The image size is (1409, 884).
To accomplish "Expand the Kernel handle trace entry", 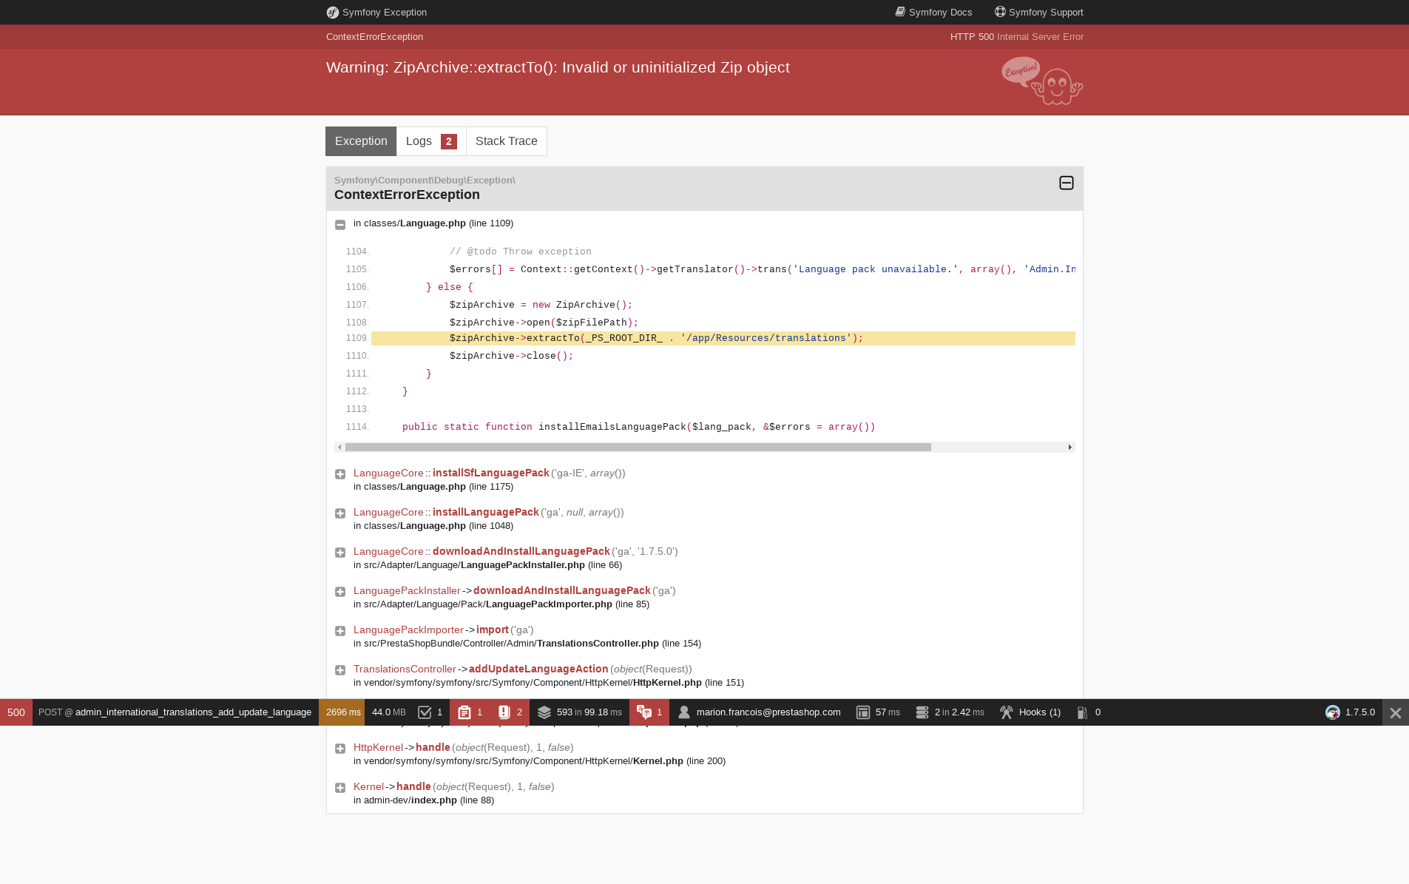I will pos(340,788).
